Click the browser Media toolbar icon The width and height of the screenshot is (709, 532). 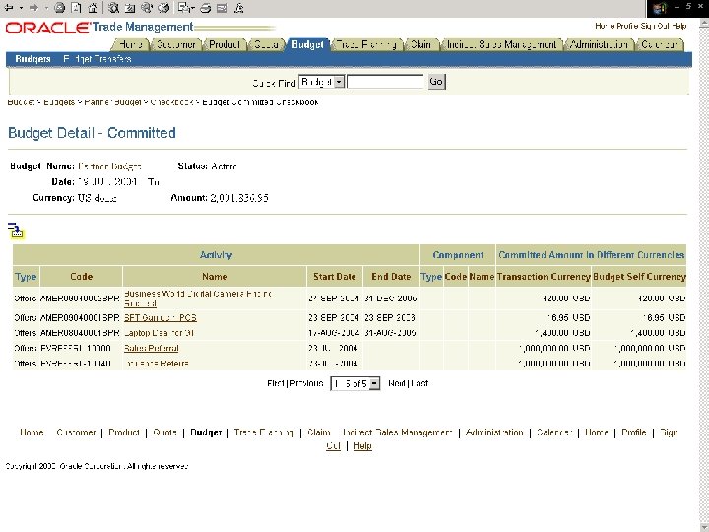(x=147, y=8)
